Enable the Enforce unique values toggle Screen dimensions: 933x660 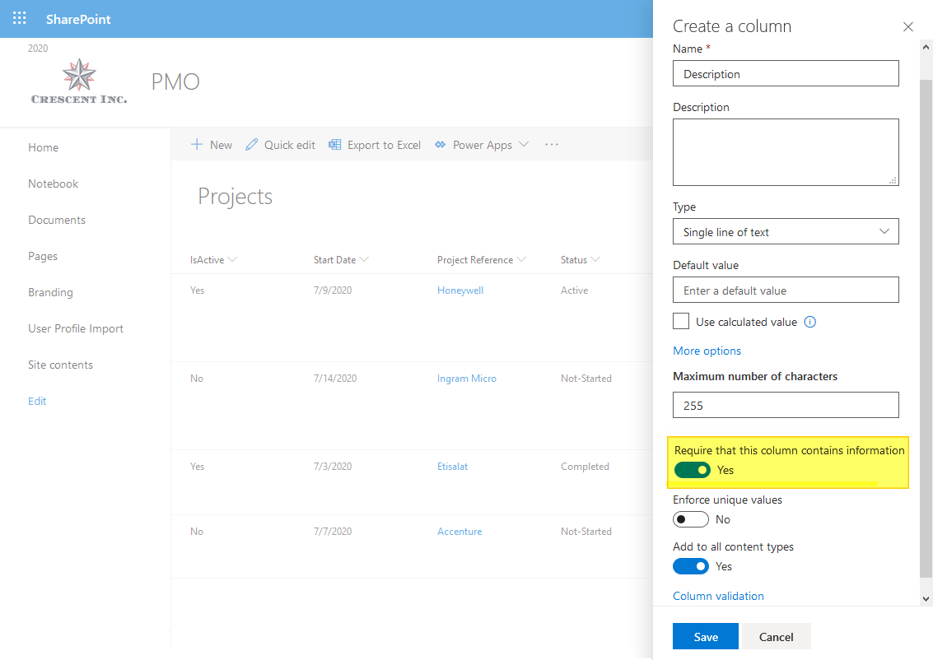690,519
